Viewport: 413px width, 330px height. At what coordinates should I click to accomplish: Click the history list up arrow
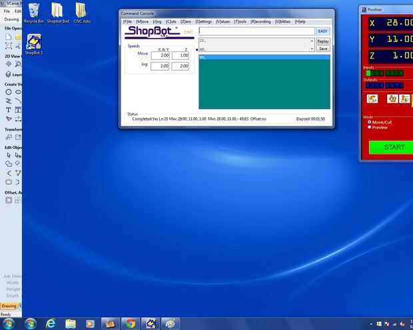point(312,41)
